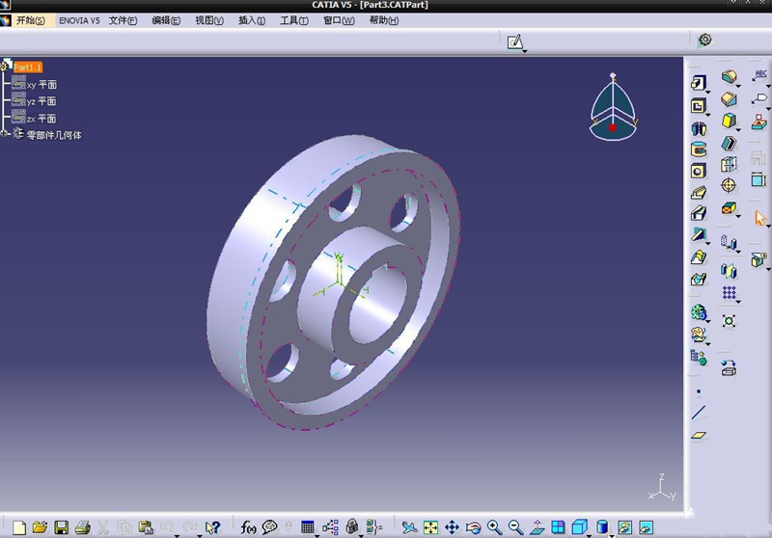Click the ENOVIA V5 menu
The width and height of the screenshot is (772, 538).
coord(79,20)
